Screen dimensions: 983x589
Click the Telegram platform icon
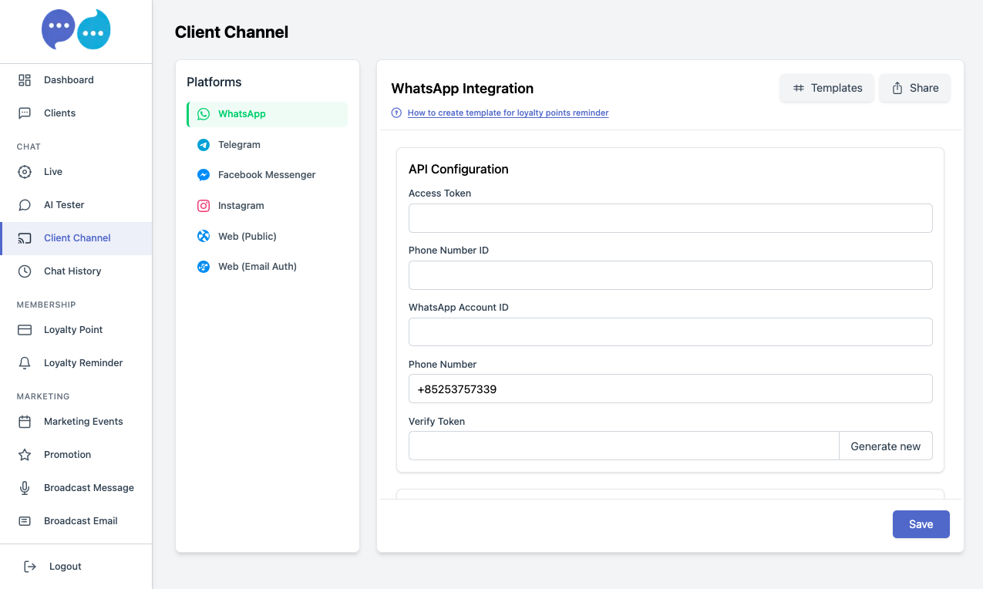[204, 145]
